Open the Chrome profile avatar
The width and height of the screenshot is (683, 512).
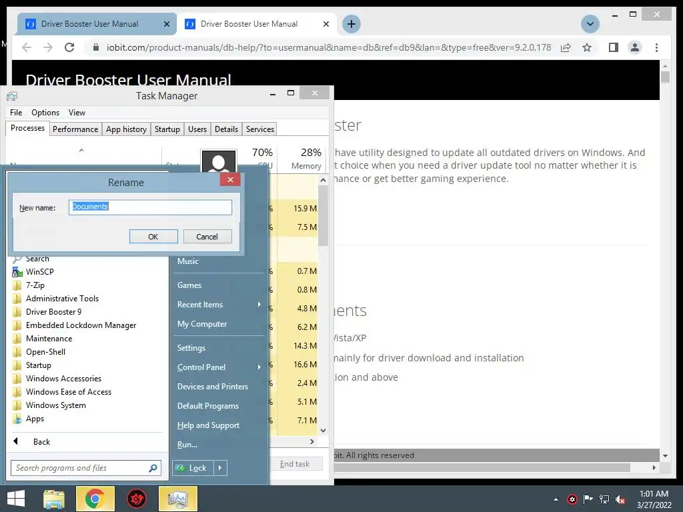click(x=635, y=47)
